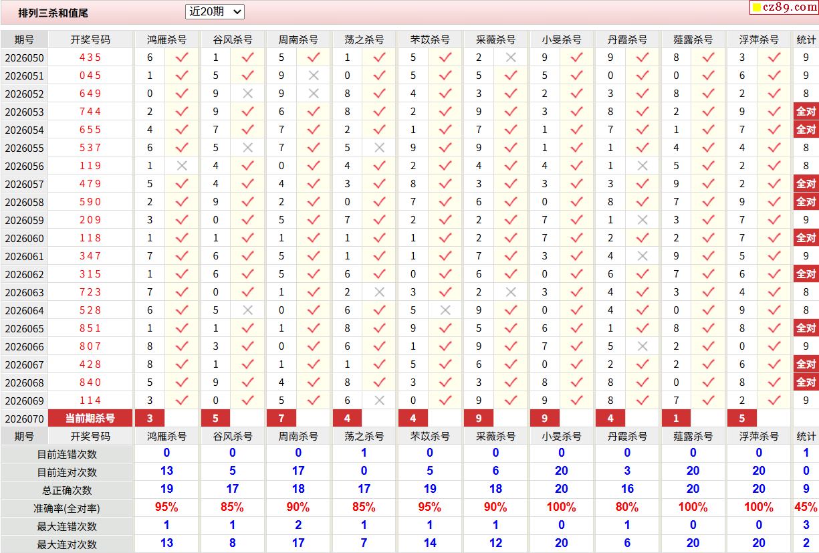Select the period number 2026064
Viewport: 819px width, 553px height.
coord(24,310)
